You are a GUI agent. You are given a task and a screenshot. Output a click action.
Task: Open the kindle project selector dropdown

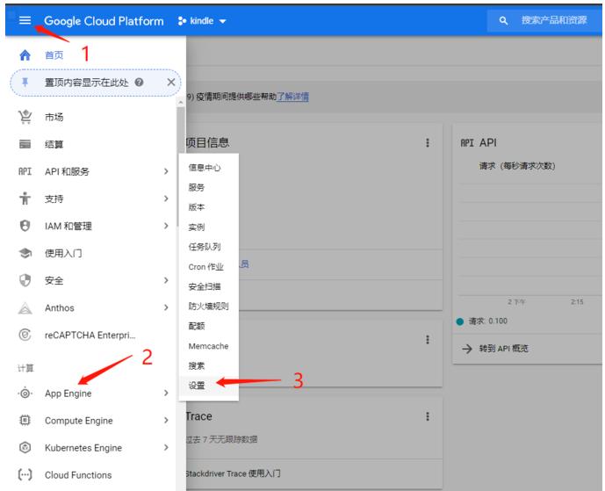(202, 21)
